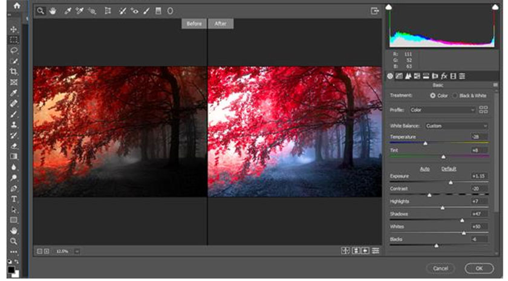The width and height of the screenshot is (508, 281).
Task: Choose Color treatment radio button
Action: point(432,95)
